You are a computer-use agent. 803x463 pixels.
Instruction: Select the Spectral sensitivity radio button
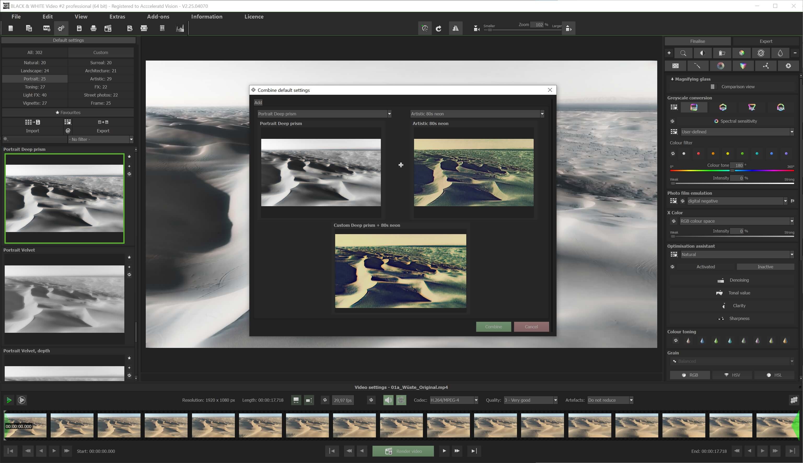pyautogui.click(x=716, y=121)
